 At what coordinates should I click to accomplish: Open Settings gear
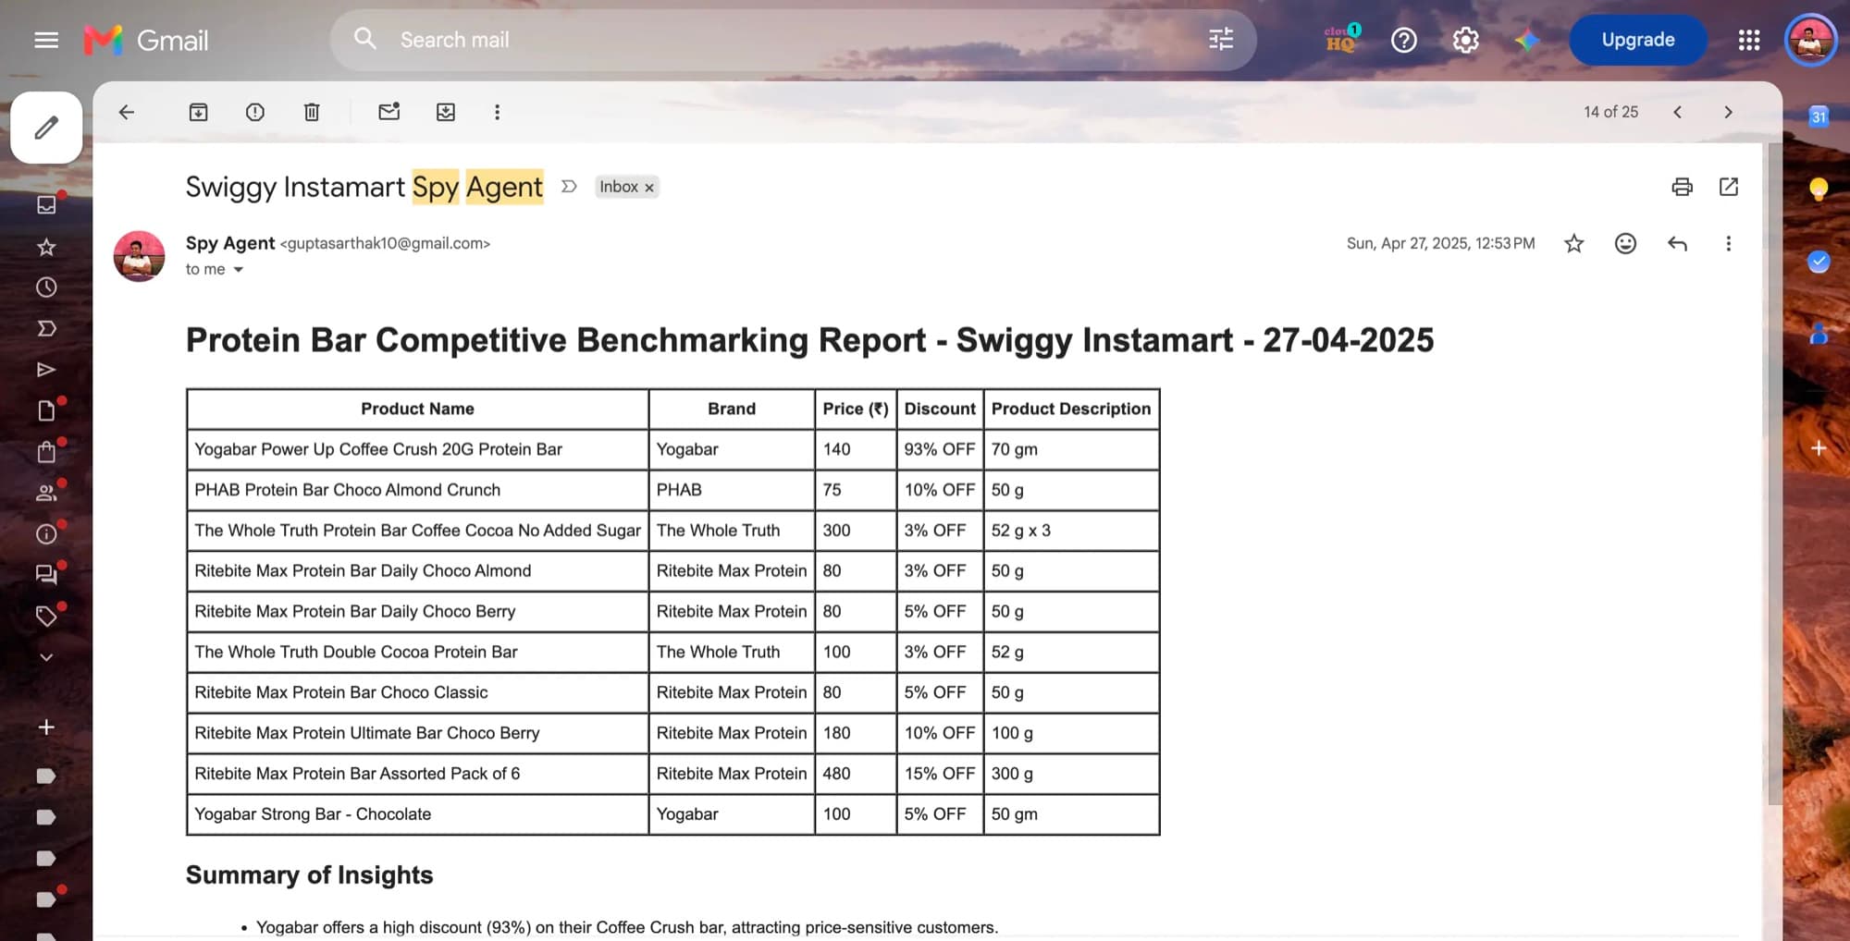(1465, 40)
